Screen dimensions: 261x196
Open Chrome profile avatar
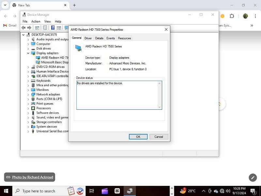point(245,16)
